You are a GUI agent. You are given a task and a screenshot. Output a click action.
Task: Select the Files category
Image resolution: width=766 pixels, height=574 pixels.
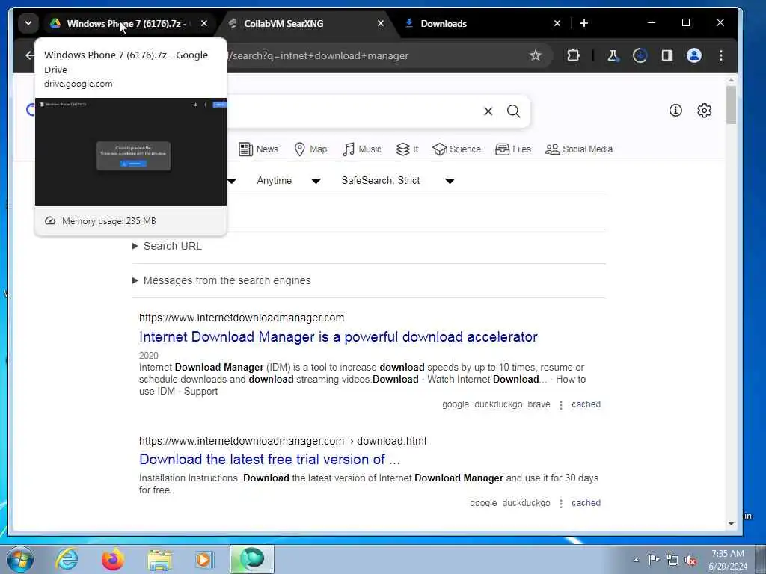[513, 149]
